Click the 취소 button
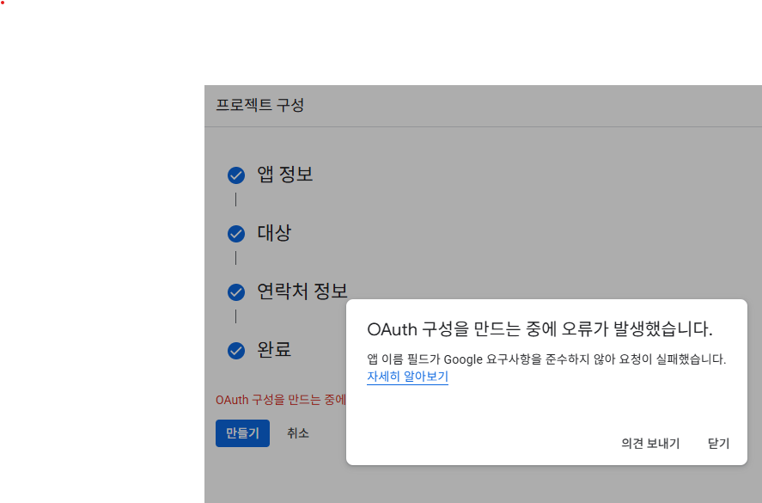The image size is (762, 503). (298, 433)
